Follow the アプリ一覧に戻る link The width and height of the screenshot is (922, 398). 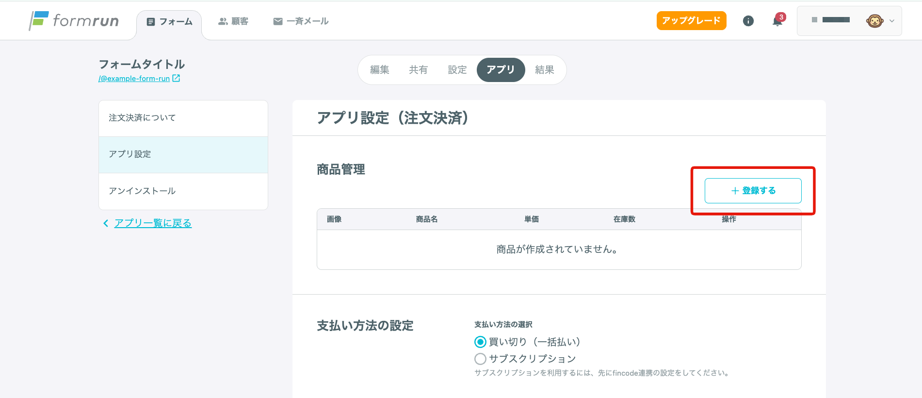pos(153,223)
